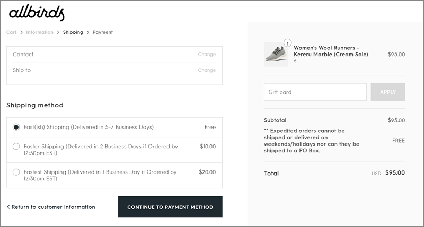The width and height of the screenshot is (424, 227).
Task: Click the Shipping method heading
Action: (35, 105)
